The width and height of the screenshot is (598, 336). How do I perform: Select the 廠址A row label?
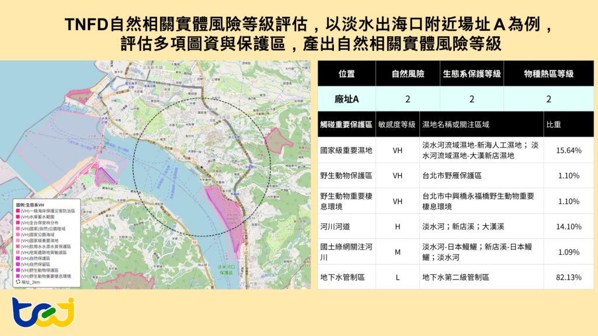[x=346, y=99]
